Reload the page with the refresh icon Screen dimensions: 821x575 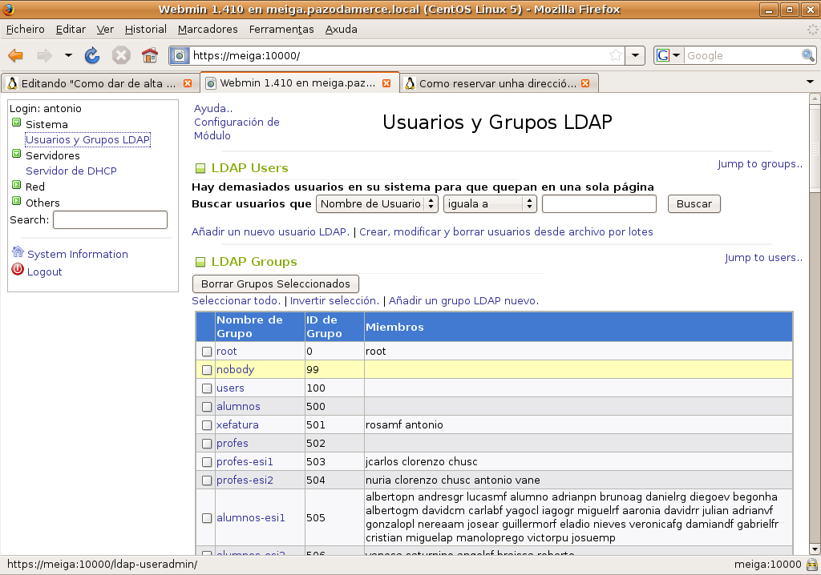[x=92, y=55]
